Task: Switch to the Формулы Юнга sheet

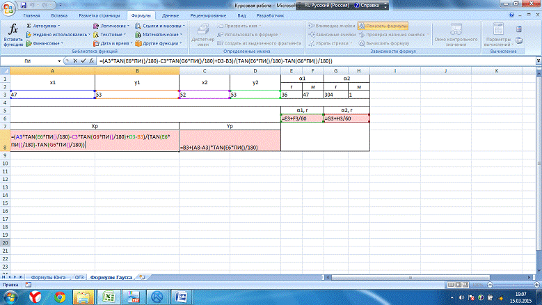Action: (x=45, y=277)
